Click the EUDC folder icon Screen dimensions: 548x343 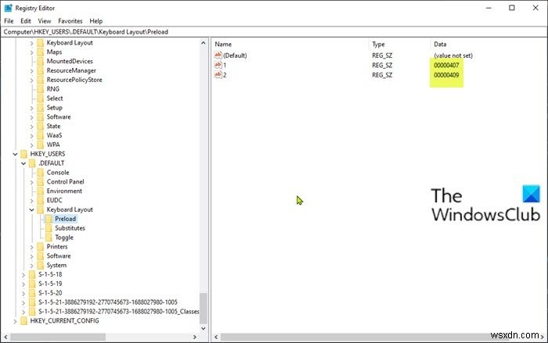click(x=41, y=200)
